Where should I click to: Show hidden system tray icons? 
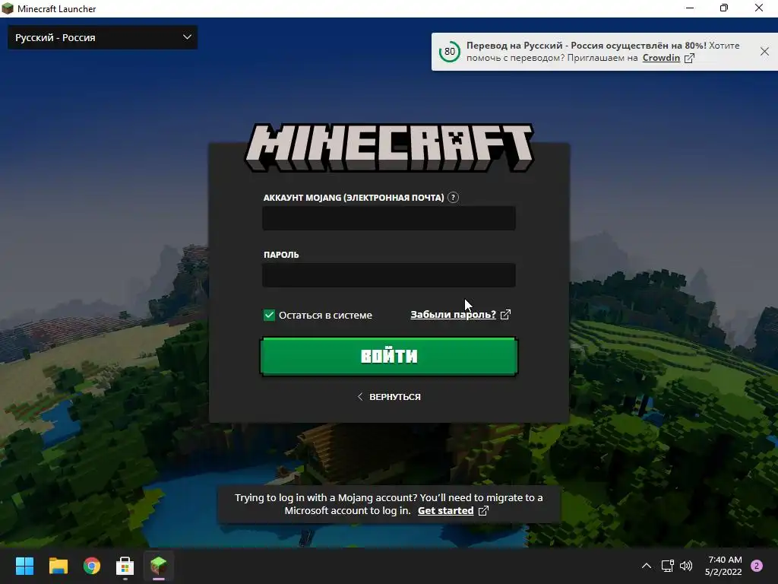point(647,566)
